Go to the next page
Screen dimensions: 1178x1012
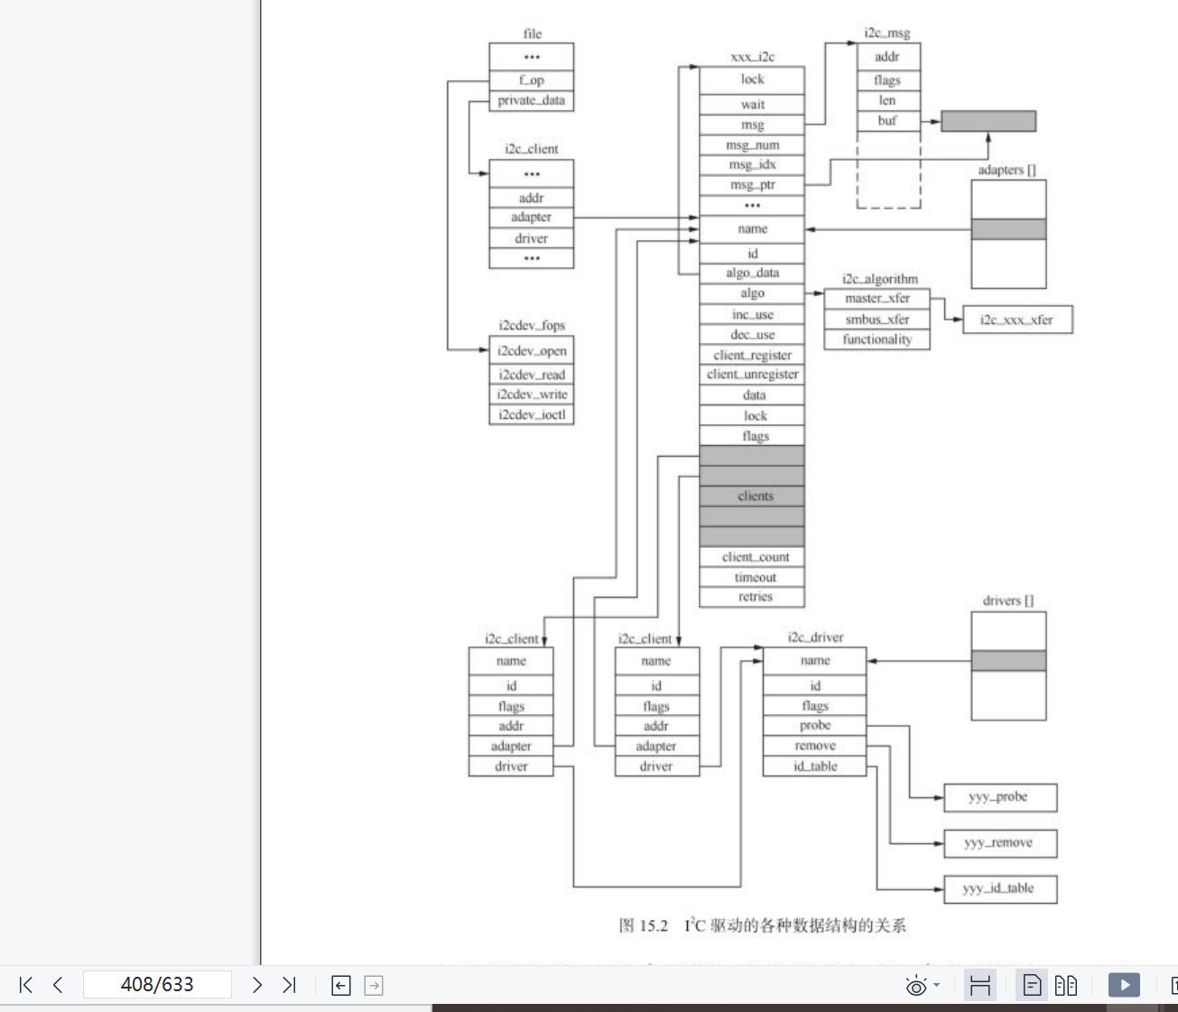[257, 985]
